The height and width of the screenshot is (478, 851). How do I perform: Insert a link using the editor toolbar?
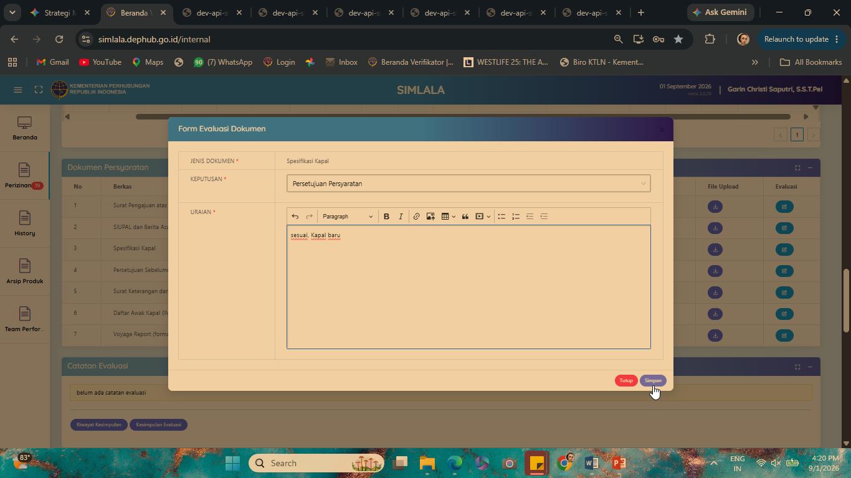[416, 217]
